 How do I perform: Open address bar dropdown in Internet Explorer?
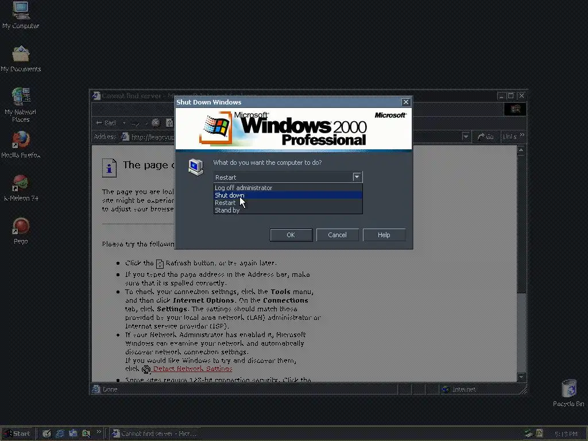click(x=465, y=137)
